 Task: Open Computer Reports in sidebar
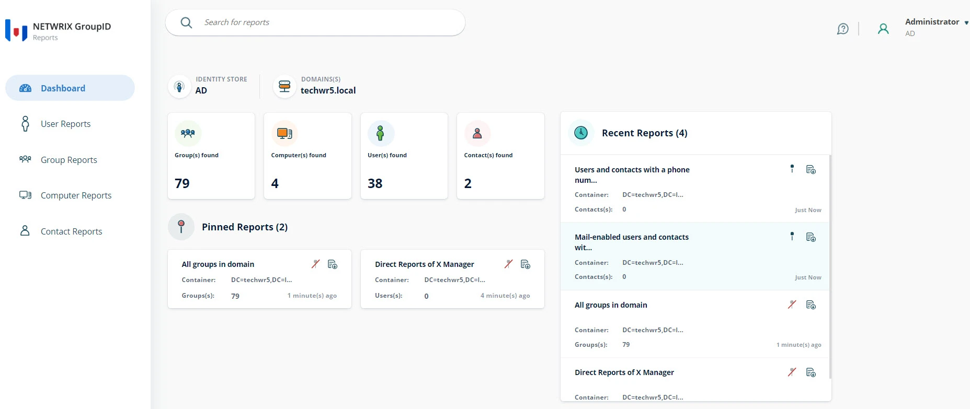tap(76, 195)
